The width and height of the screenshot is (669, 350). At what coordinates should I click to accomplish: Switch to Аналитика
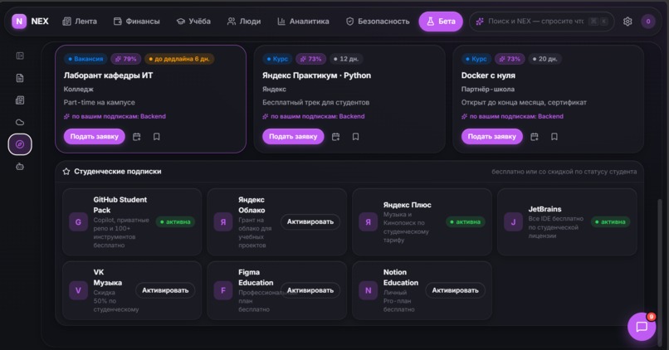tap(303, 21)
